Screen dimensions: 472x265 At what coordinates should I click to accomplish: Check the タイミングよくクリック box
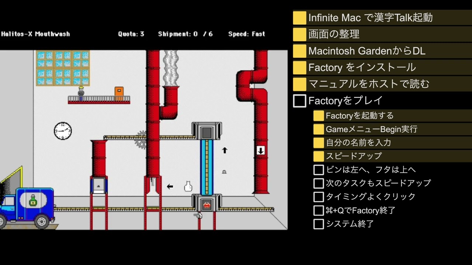[x=319, y=197]
